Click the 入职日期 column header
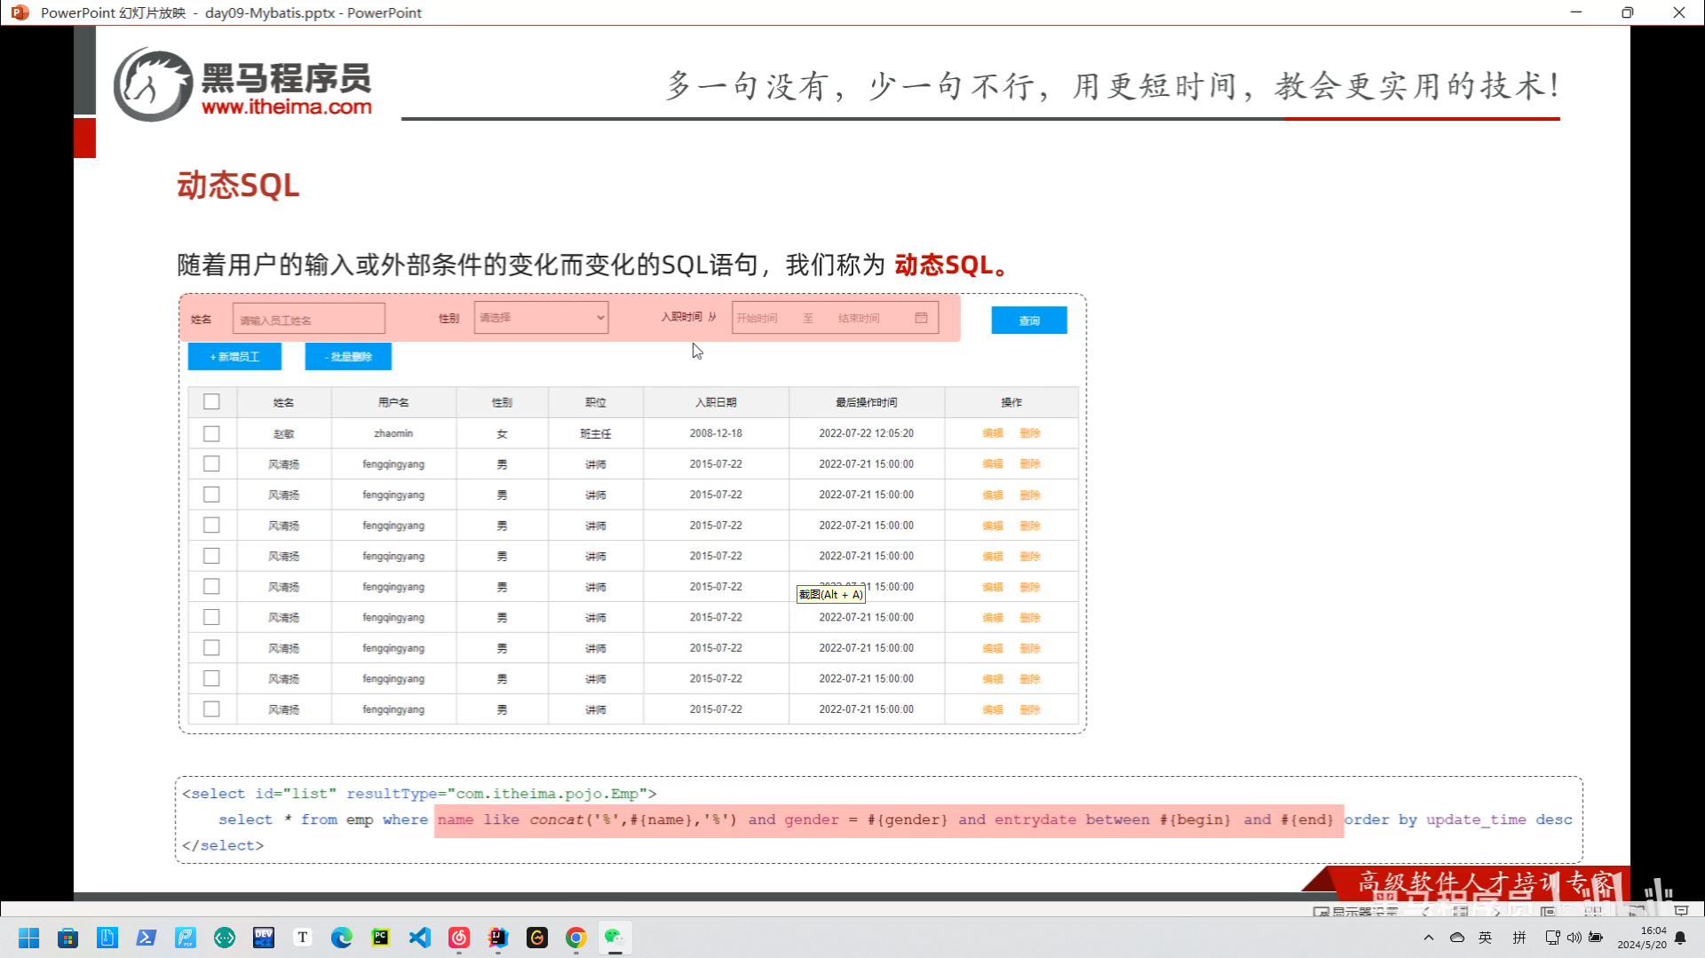 point(716,403)
